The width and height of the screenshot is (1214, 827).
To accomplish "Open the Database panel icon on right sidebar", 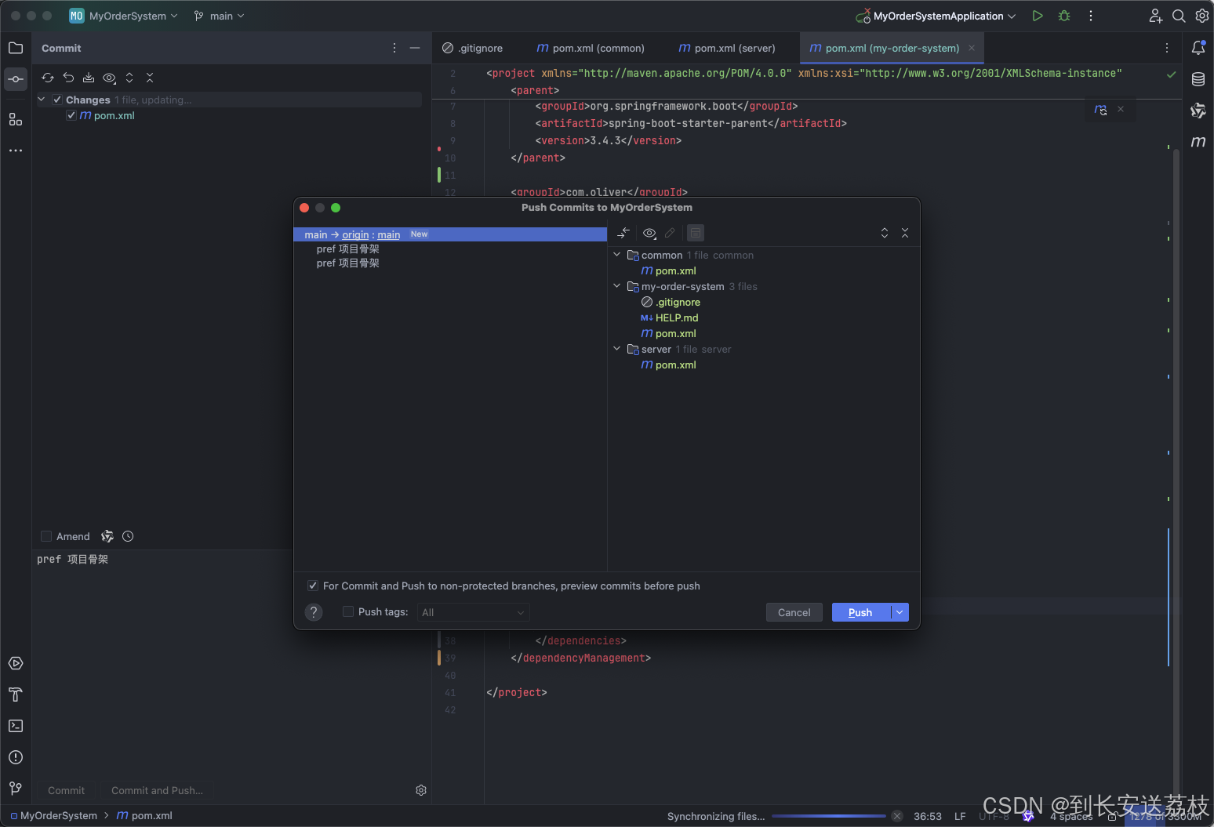I will coord(1198,79).
